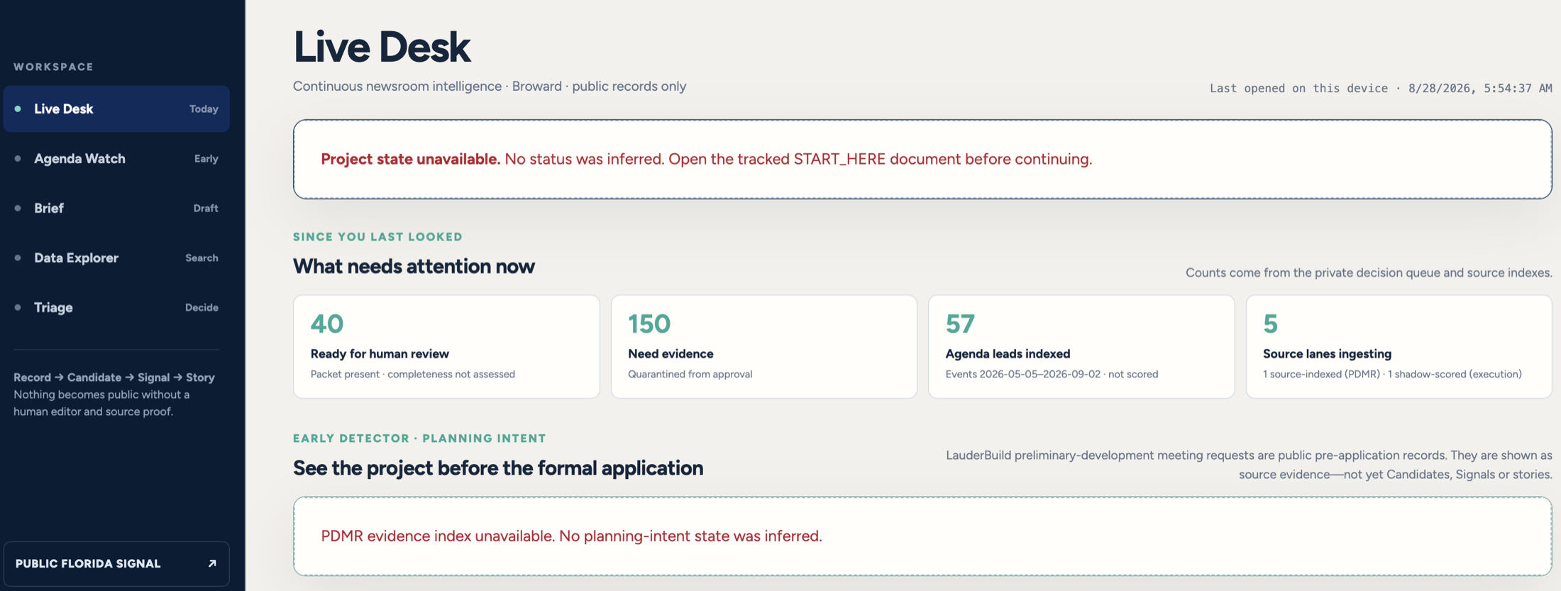Click the bullet dot beside Data Explorer
Image resolution: width=1561 pixels, height=591 pixels.
click(18, 258)
